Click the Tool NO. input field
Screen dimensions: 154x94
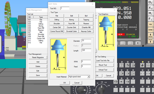pos(65,8)
